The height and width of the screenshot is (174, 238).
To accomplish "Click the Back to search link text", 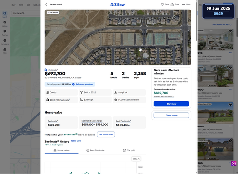I will tap(56, 4).
